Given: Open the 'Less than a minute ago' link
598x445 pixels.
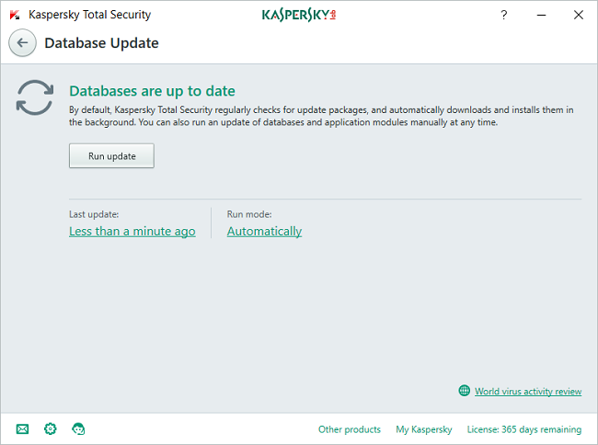Looking at the screenshot, I should click(x=132, y=232).
